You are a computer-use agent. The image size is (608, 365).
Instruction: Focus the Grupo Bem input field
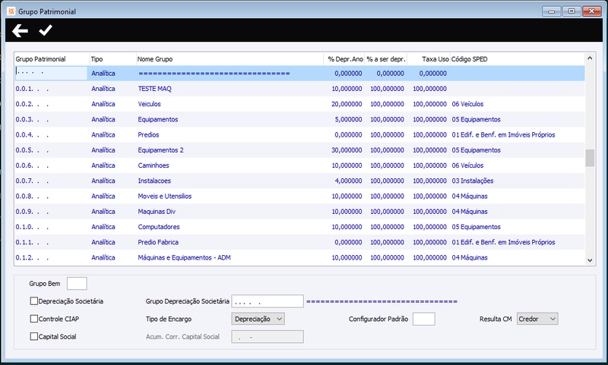[77, 283]
